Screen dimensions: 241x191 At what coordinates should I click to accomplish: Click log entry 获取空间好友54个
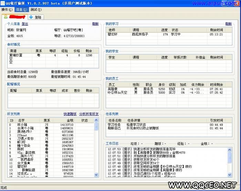point(134,163)
